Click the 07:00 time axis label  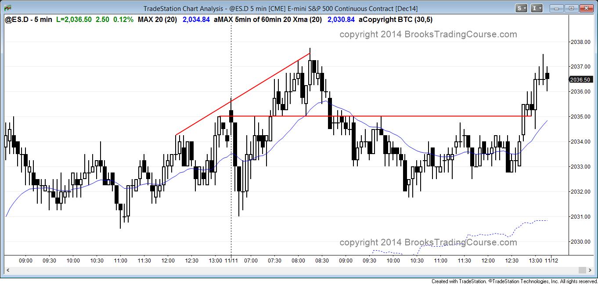pos(250,261)
